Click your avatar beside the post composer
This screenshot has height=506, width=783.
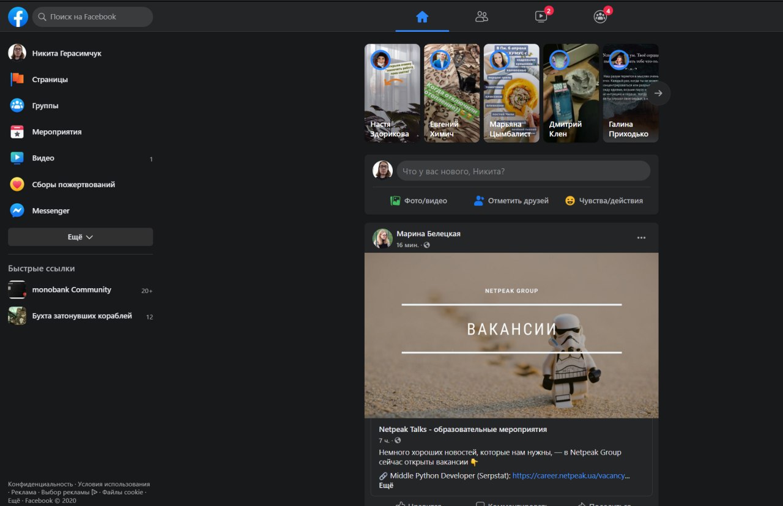[383, 170]
